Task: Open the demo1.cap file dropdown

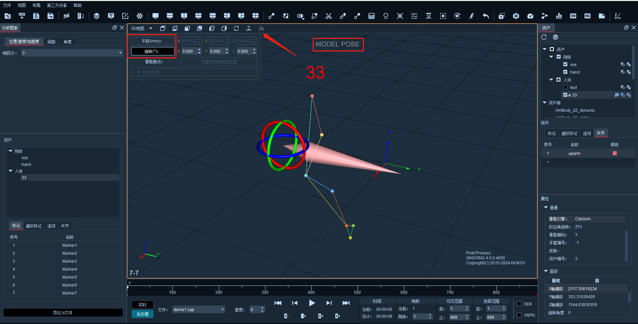Action: click(199, 309)
